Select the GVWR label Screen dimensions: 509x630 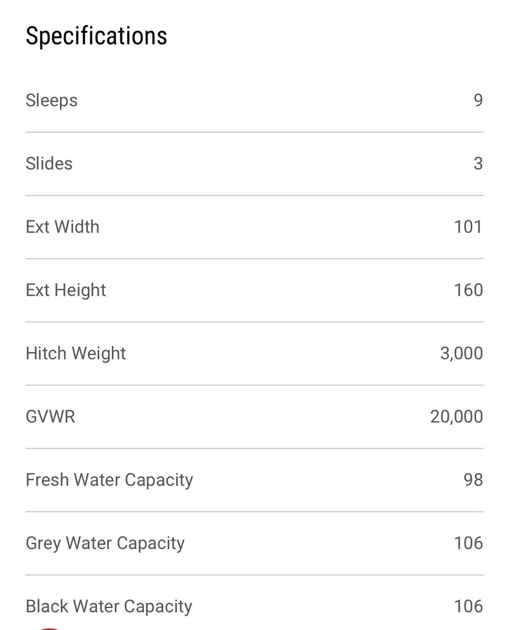tap(50, 416)
